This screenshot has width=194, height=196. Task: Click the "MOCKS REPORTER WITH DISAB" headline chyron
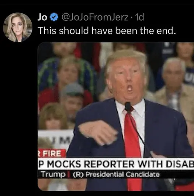pos(116,164)
